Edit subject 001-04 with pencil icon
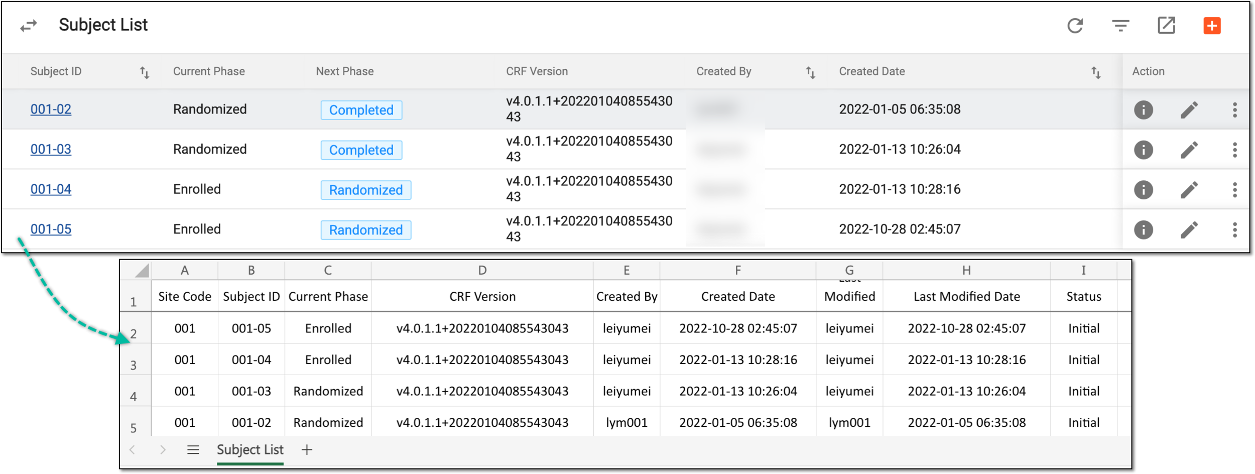This screenshot has height=474, width=1255. (1189, 190)
